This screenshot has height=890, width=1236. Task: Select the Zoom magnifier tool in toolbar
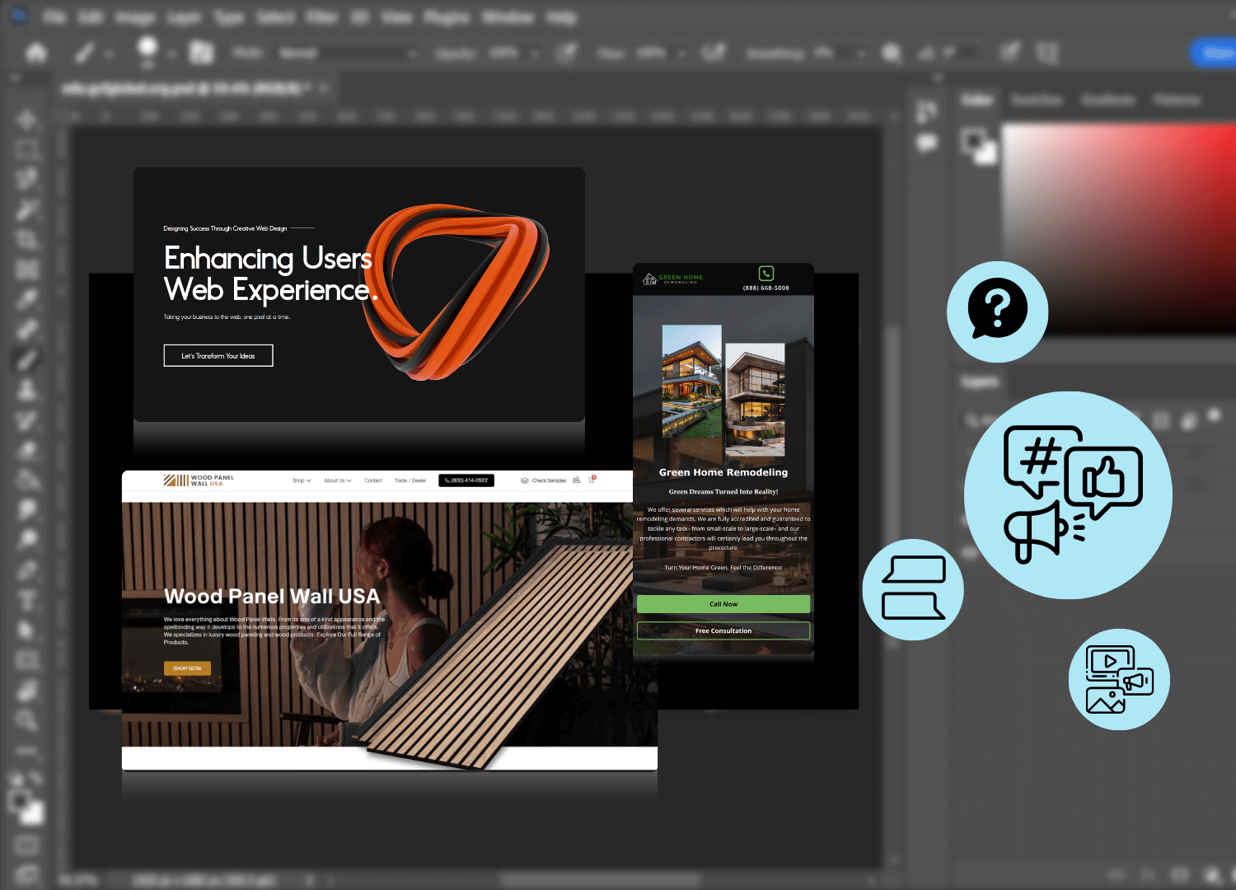pyautogui.click(x=27, y=719)
